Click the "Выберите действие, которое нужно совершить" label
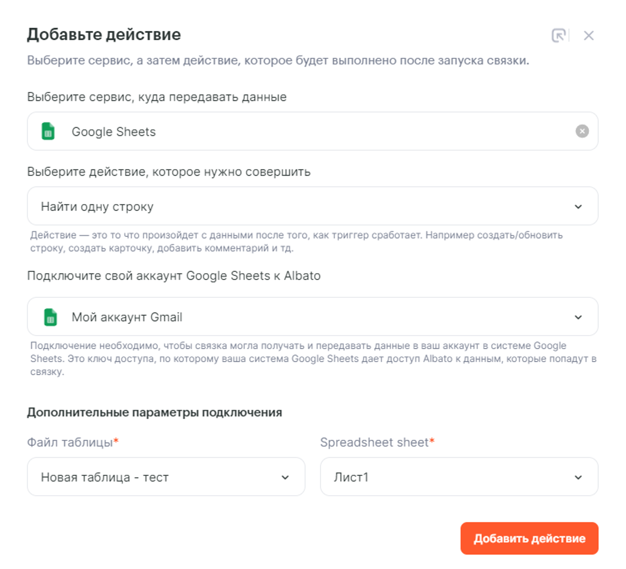 pyautogui.click(x=169, y=172)
